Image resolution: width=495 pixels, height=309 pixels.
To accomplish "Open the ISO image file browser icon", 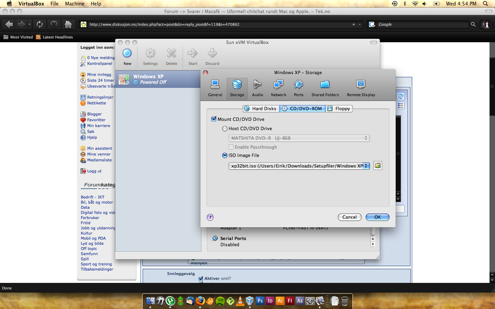I will (x=378, y=166).
